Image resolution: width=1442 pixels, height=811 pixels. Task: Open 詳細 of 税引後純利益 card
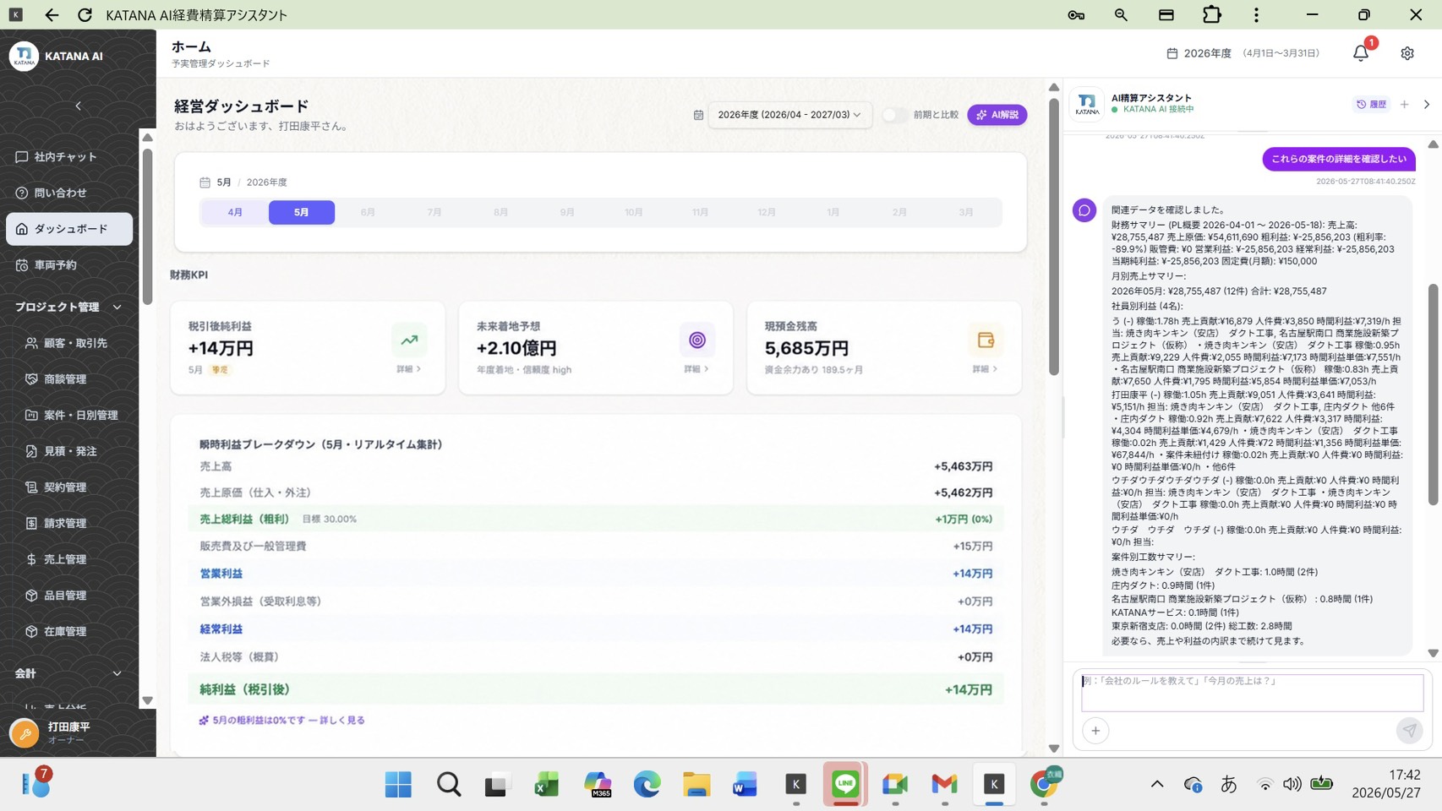click(x=409, y=369)
